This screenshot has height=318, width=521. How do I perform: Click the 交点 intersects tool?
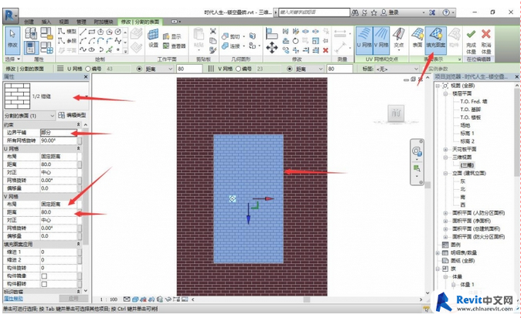[398, 38]
